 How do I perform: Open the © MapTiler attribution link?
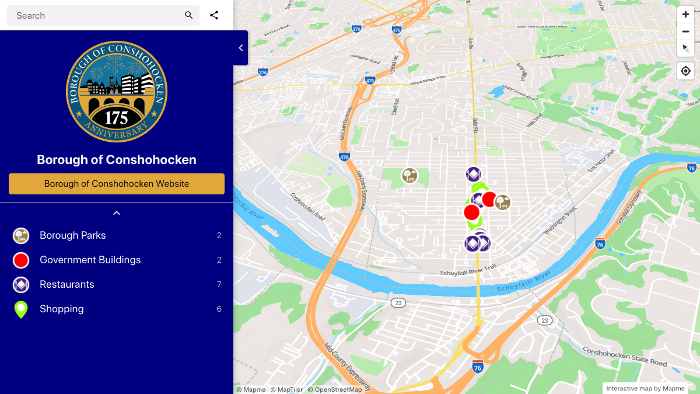(x=286, y=389)
